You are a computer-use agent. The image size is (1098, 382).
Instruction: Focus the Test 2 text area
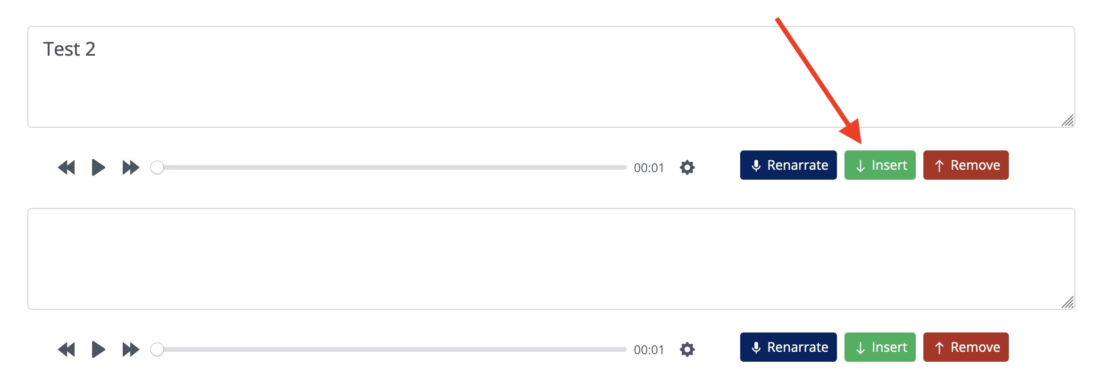tap(551, 77)
